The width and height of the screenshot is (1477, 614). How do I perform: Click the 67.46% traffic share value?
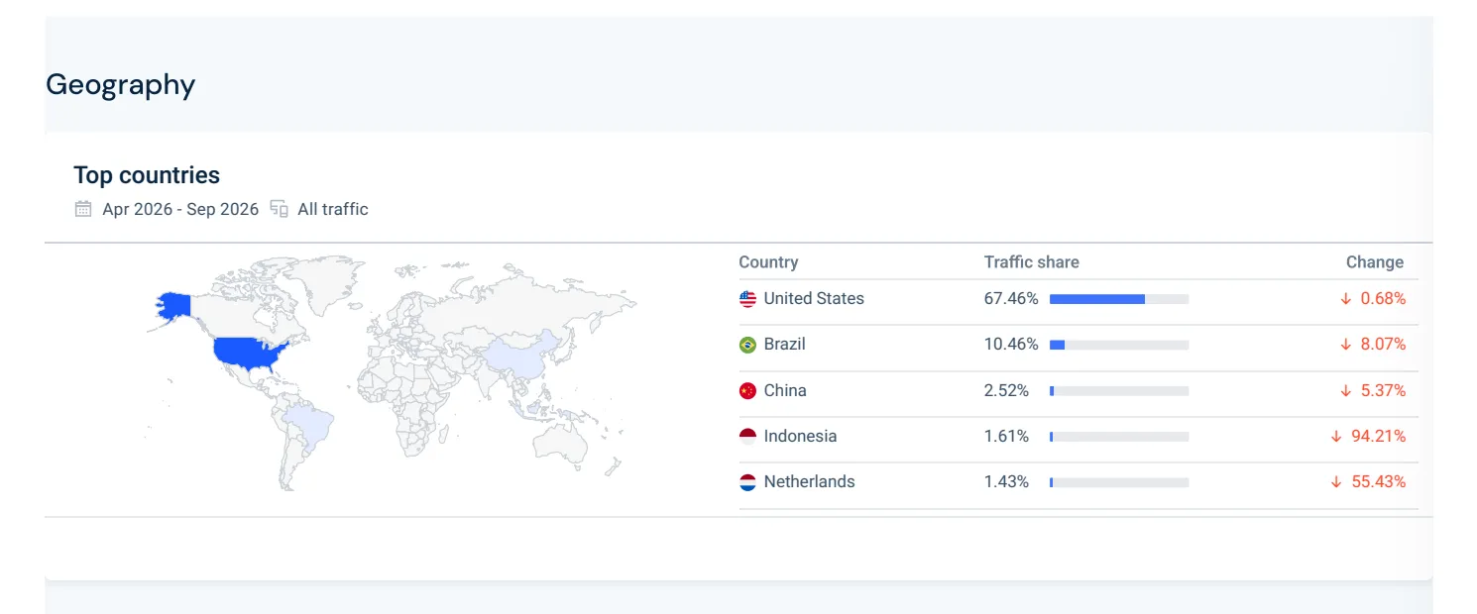pos(1011,299)
